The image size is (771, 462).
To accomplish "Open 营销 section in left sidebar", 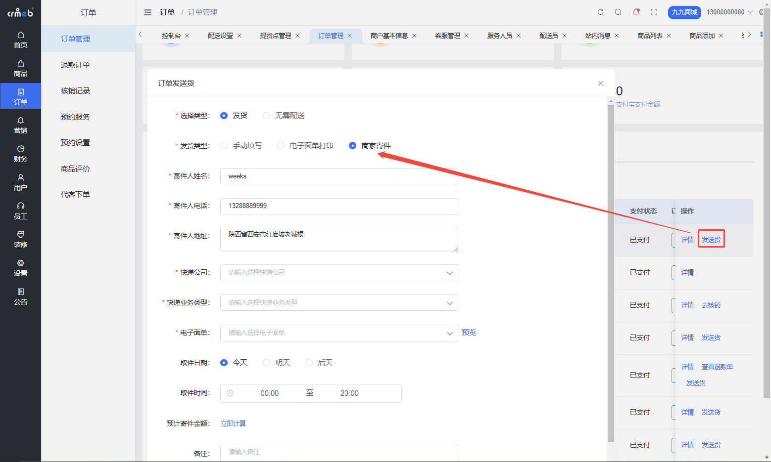I will [x=20, y=125].
